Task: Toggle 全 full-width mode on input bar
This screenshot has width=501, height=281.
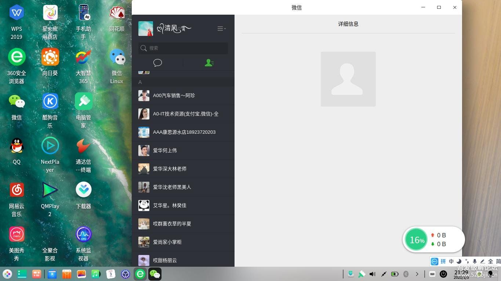Action: coord(490,261)
